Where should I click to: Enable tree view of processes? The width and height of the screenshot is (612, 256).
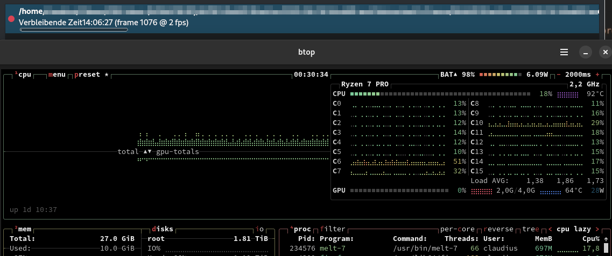pyautogui.click(x=530, y=229)
